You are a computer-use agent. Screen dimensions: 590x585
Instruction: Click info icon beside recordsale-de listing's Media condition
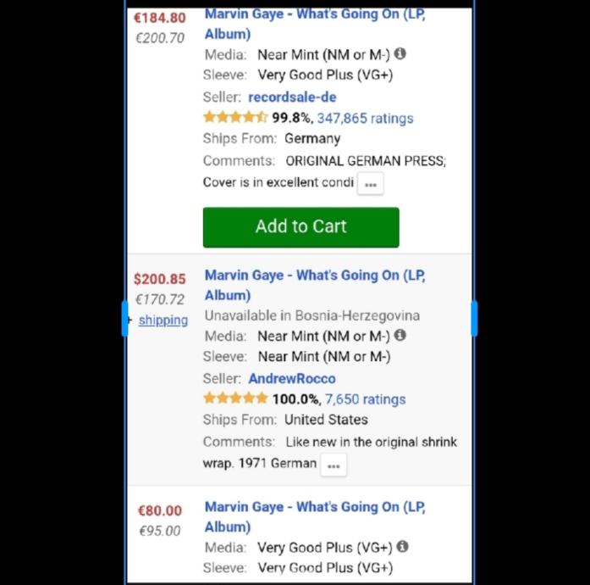(400, 53)
